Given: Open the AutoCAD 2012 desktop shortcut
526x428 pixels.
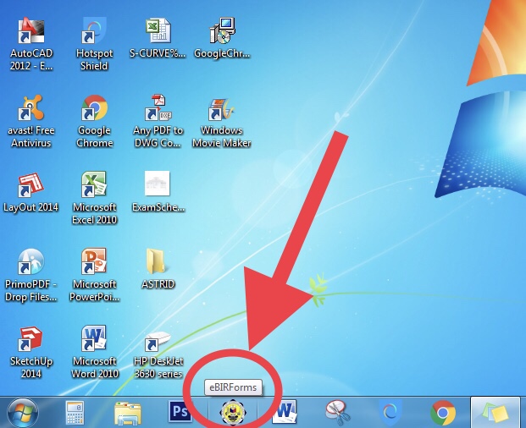Looking at the screenshot, I should (31, 32).
